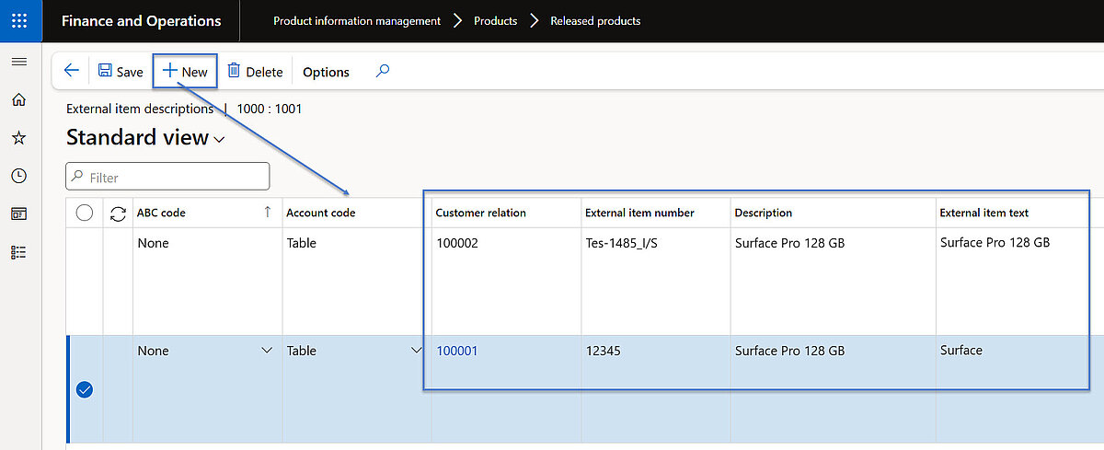1104x450 pixels.
Task: Expand the hamburger navigation menu
Action: (x=18, y=62)
